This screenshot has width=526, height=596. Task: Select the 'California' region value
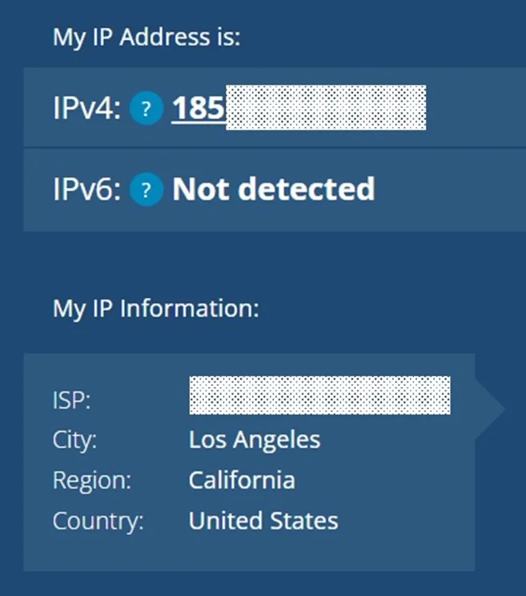[242, 480]
